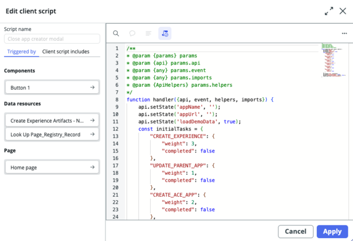Click "CREATE_ACE_APP" key in code
Image resolution: width=353 pixels, height=241 pixels.
tap(174, 195)
